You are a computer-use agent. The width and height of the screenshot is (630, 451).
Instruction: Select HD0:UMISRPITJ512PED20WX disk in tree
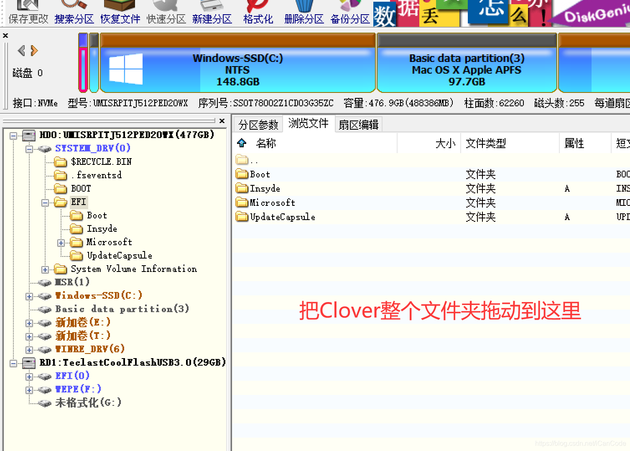click(127, 135)
